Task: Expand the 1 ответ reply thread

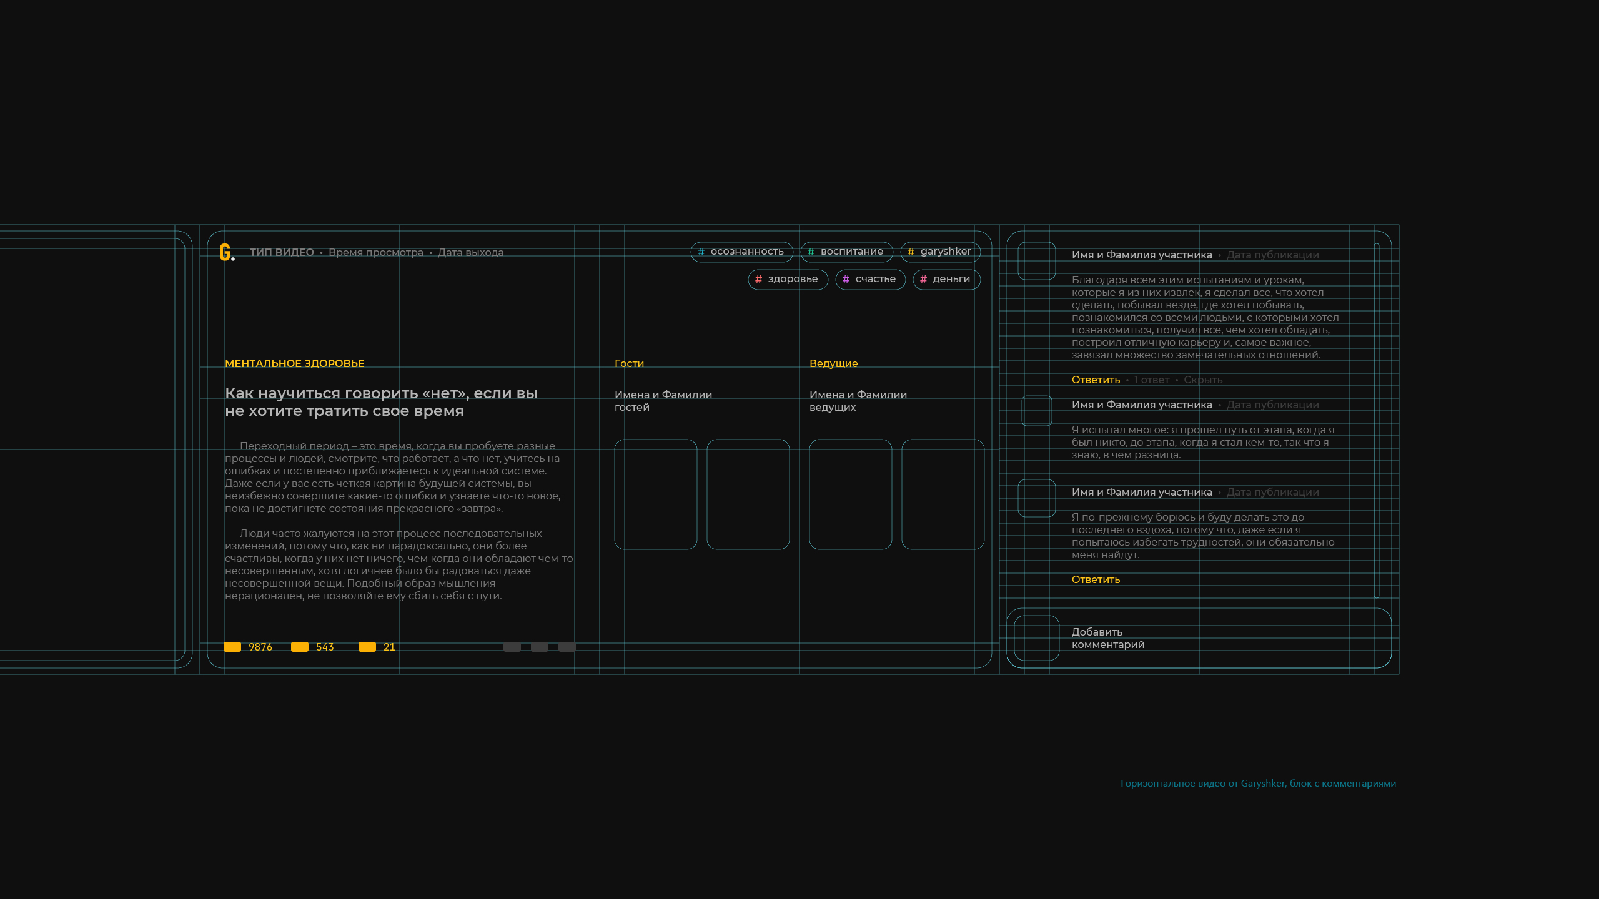Action: point(1152,380)
